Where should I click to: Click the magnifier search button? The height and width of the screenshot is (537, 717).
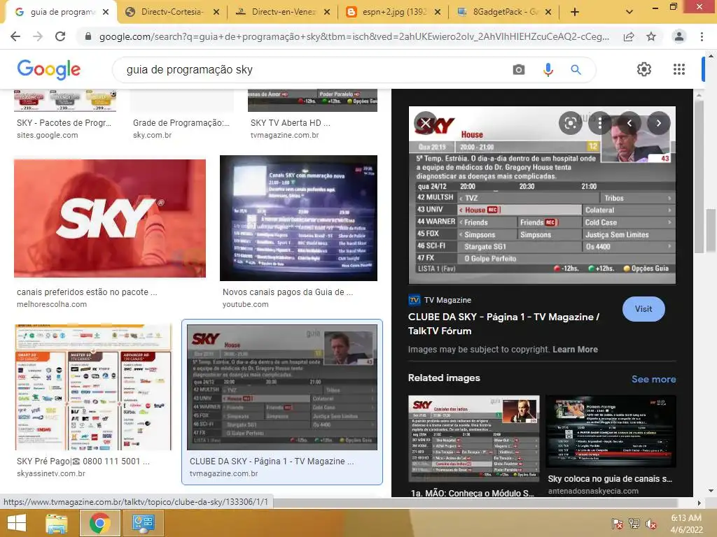576,69
